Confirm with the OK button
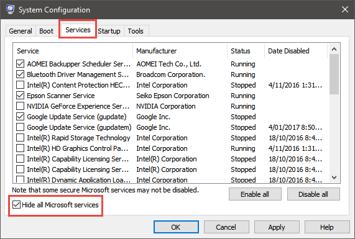355x239 pixels. (176, 227)
